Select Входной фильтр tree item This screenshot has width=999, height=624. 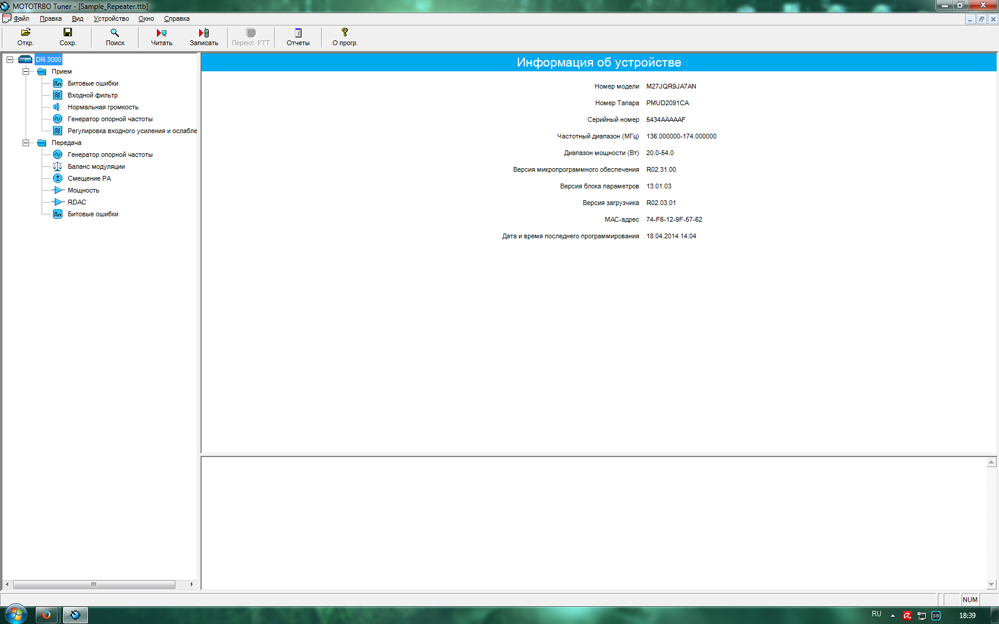coord(92,95)
